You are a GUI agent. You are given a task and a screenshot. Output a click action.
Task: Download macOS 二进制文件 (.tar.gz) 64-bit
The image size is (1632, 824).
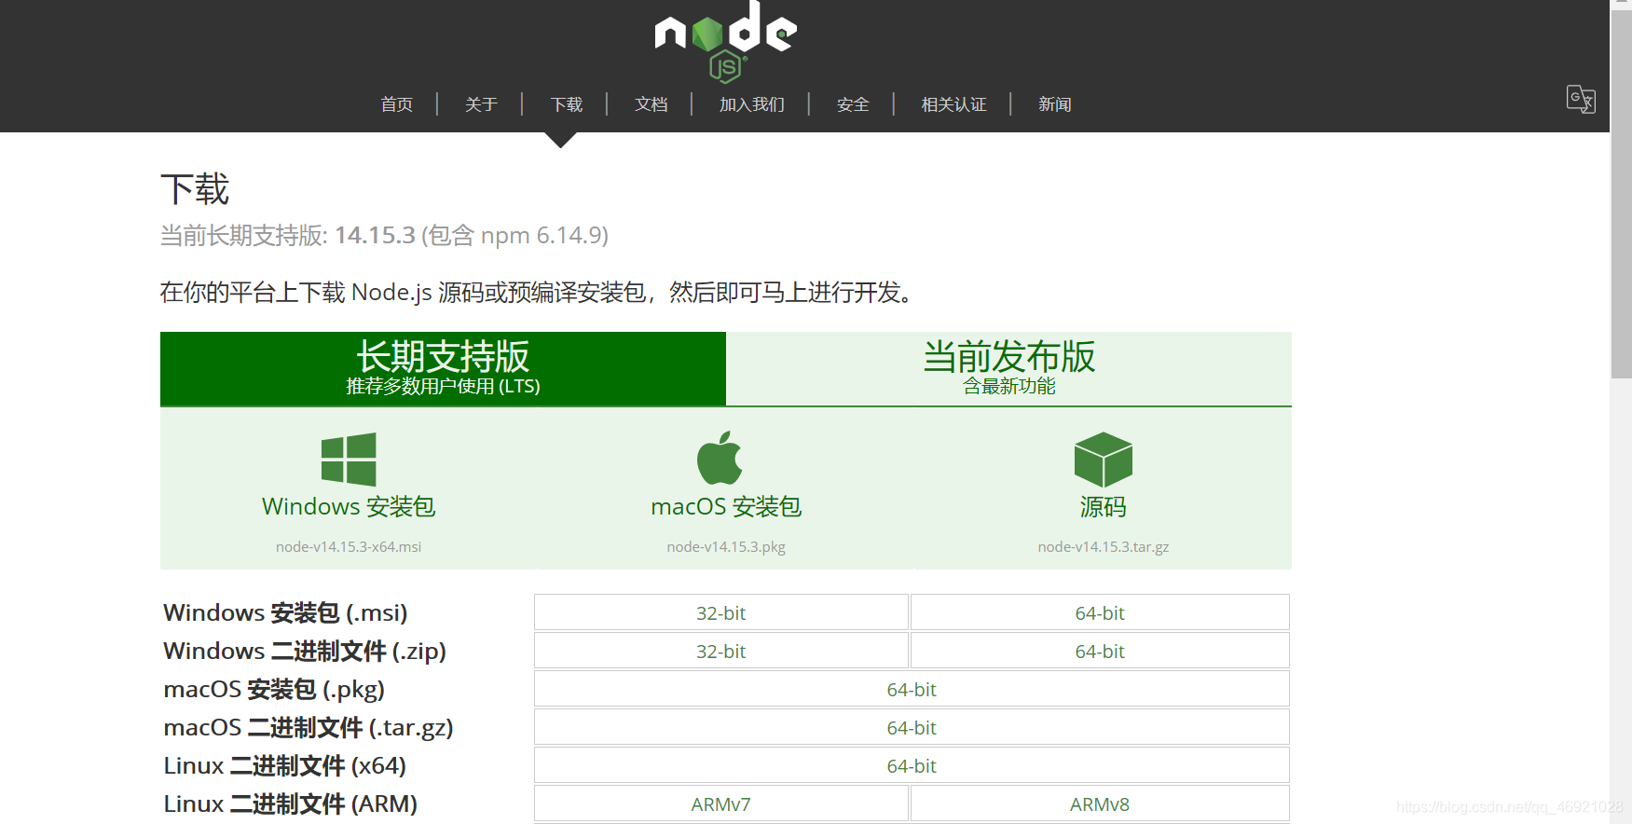(x=912, y=727)
